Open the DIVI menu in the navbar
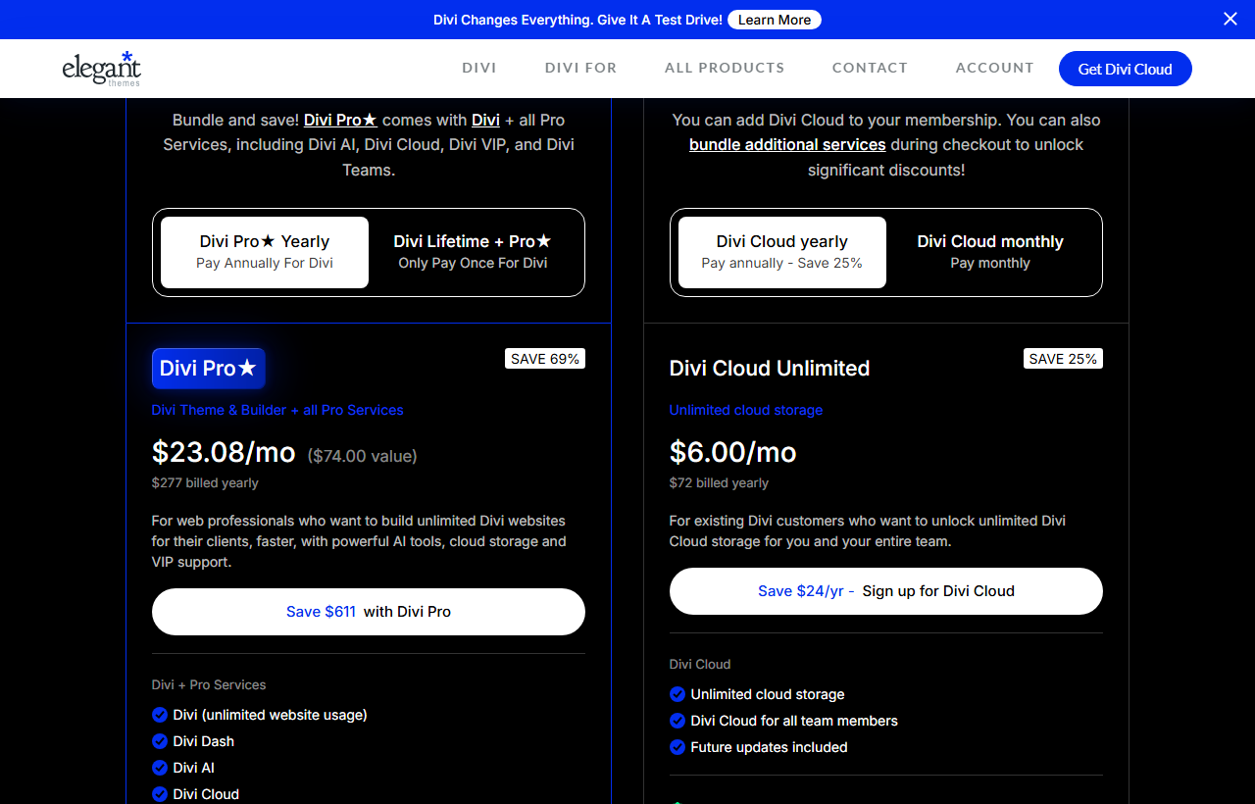The width and height of the screenshot is (1255, 804). [x=479, y=68]
